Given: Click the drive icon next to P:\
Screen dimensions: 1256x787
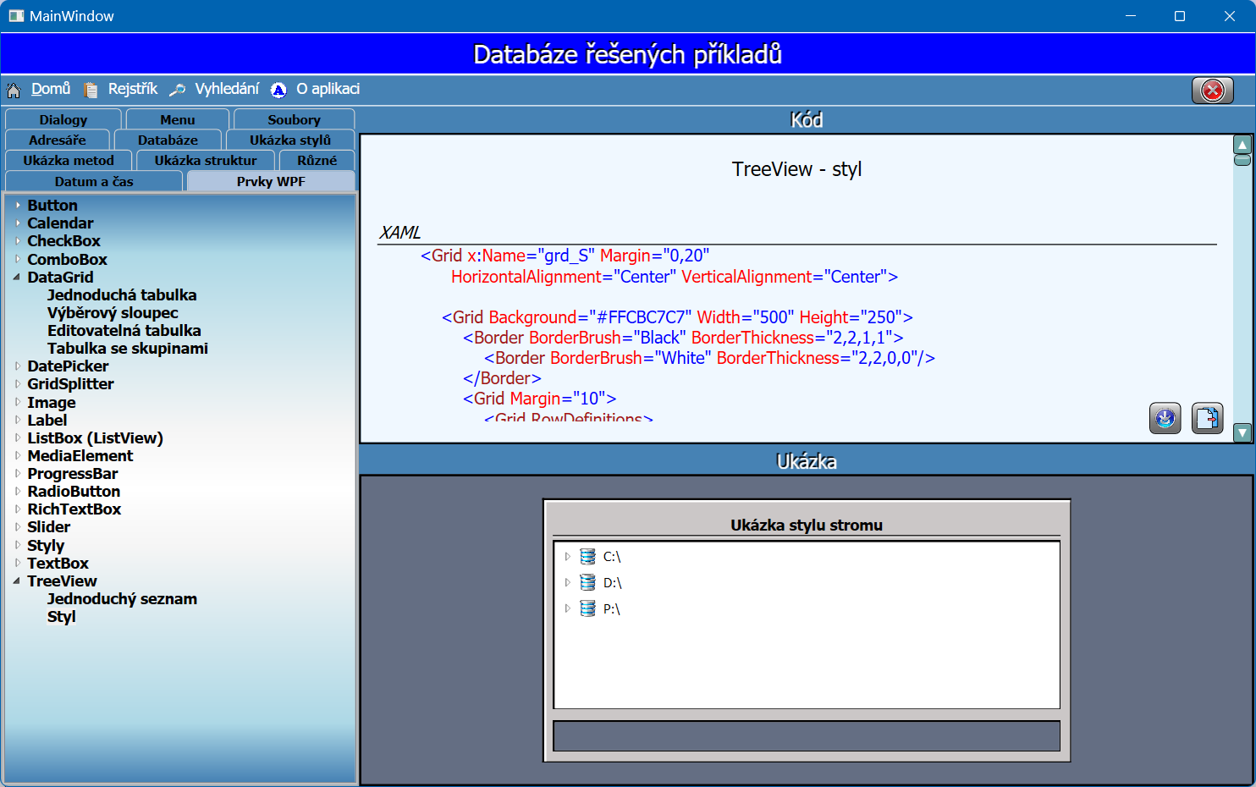Looking at the screenshot, I should pos(587,608).
